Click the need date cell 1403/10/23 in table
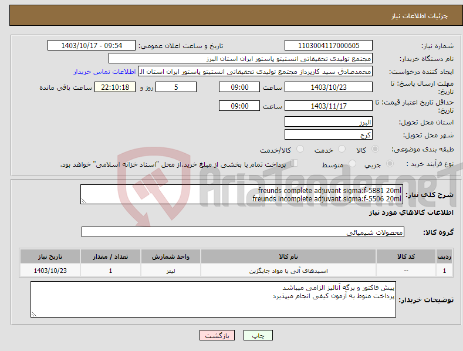Viewport: 463px width, 351px height. 50,271
